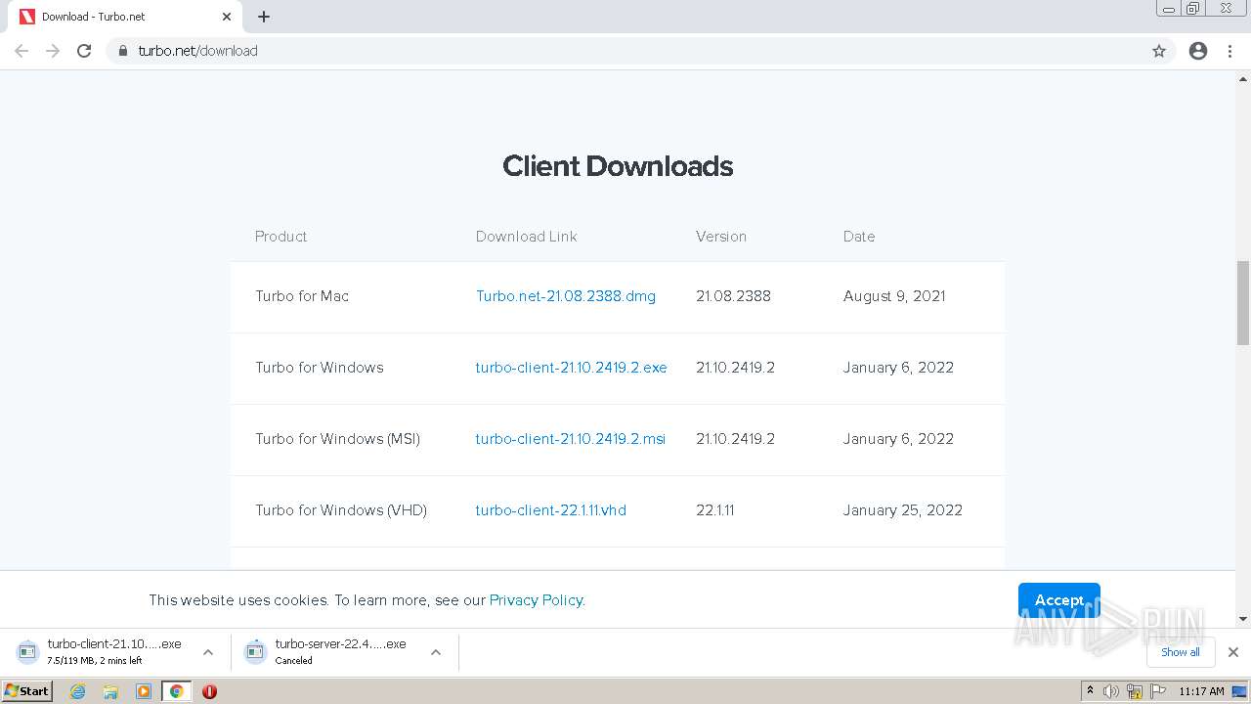Download turbo-client-22.1.11.vhd
Viewport: 1251px width, 704px height.
[550, 510]
